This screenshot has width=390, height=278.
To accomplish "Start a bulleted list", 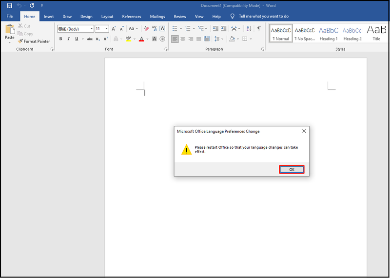I will tap(175, 29).
